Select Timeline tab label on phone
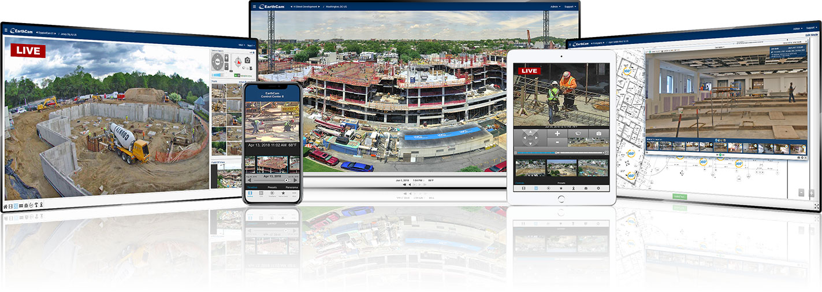The width and height of the screenshot is (822, 292). (x=252, y=187)
